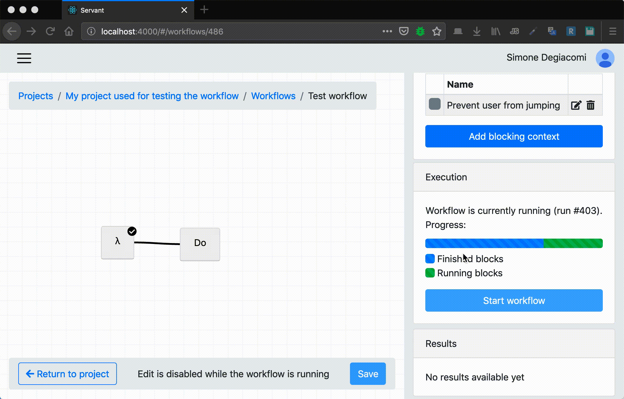This screenshot has height=399, width=624.
Task: Click the Start workflow button
Action: (x=514, y=300)
